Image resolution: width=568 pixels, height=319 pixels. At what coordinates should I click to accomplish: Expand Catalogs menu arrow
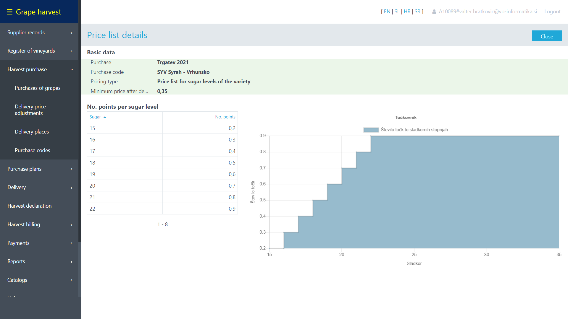[x=71, y=280]
